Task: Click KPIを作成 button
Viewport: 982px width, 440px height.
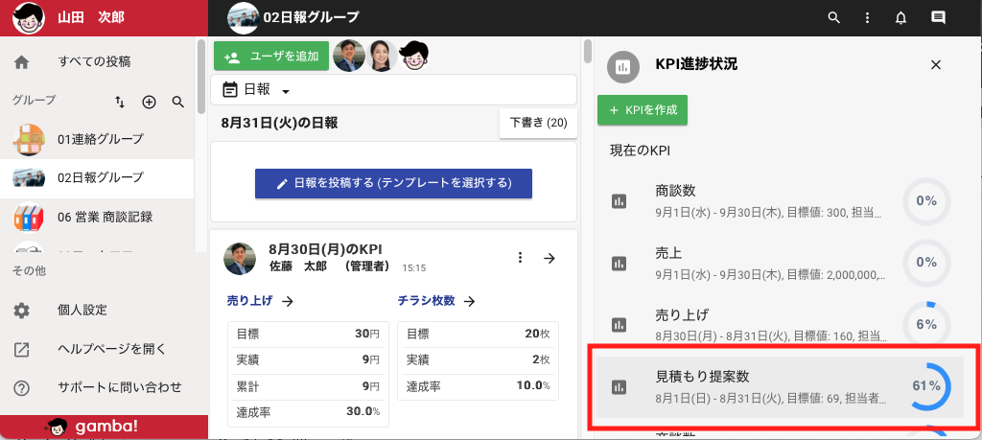Action: (x=643, y=109)
